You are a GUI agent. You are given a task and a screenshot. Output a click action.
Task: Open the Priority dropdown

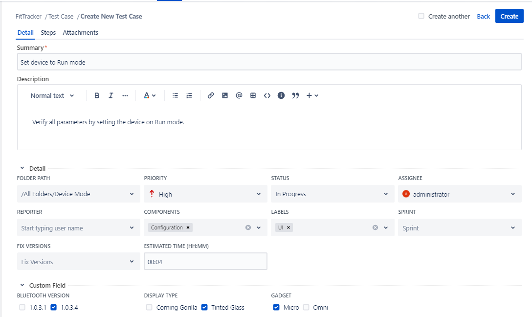click(x=205, y=194)
